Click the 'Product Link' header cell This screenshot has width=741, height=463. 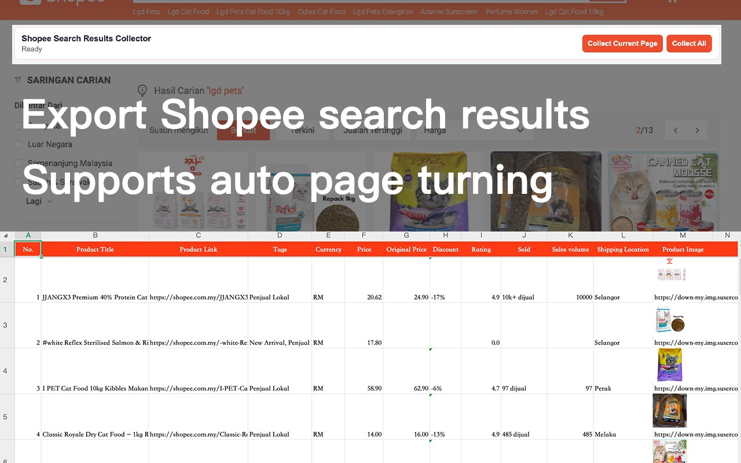199,249
